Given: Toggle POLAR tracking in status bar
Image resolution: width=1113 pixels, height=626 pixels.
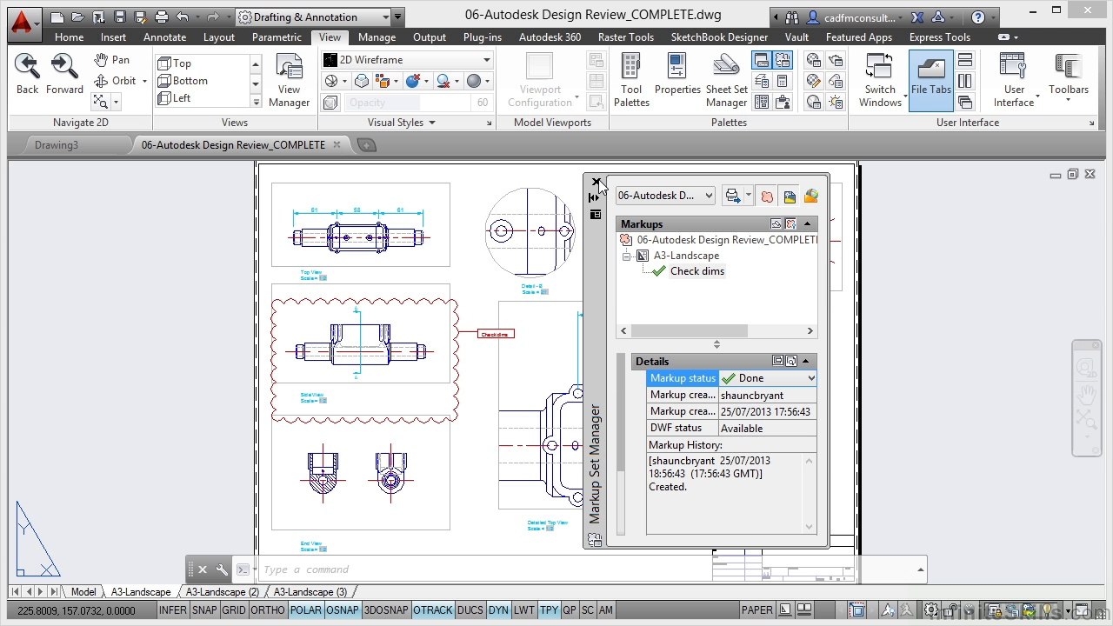Looking at the screenshot, I should point(305,610).
